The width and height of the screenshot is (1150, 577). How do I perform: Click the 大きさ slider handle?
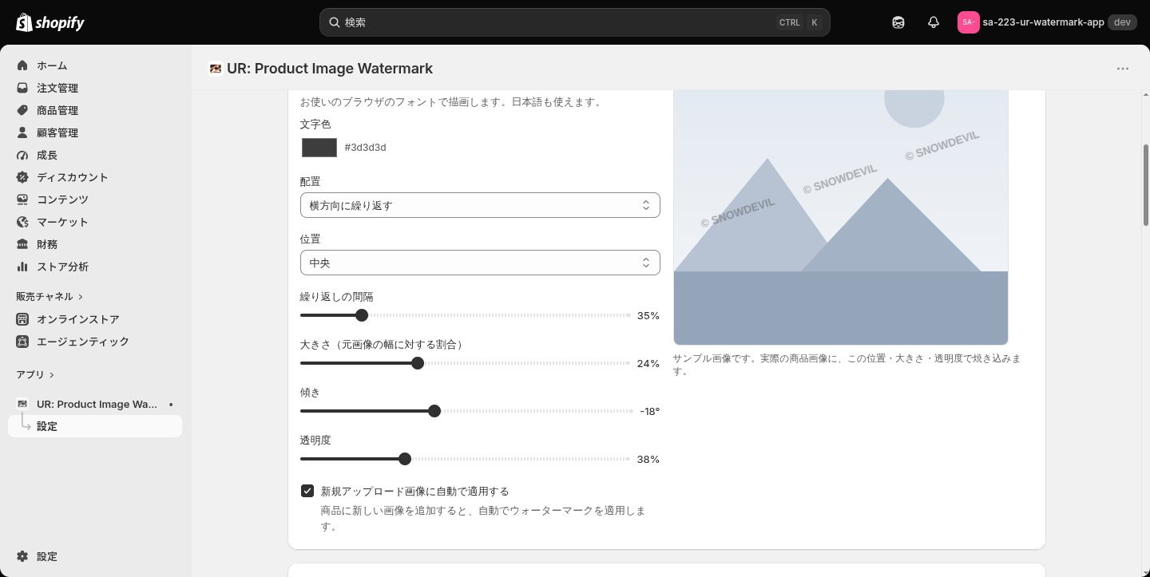click(418, 363)
